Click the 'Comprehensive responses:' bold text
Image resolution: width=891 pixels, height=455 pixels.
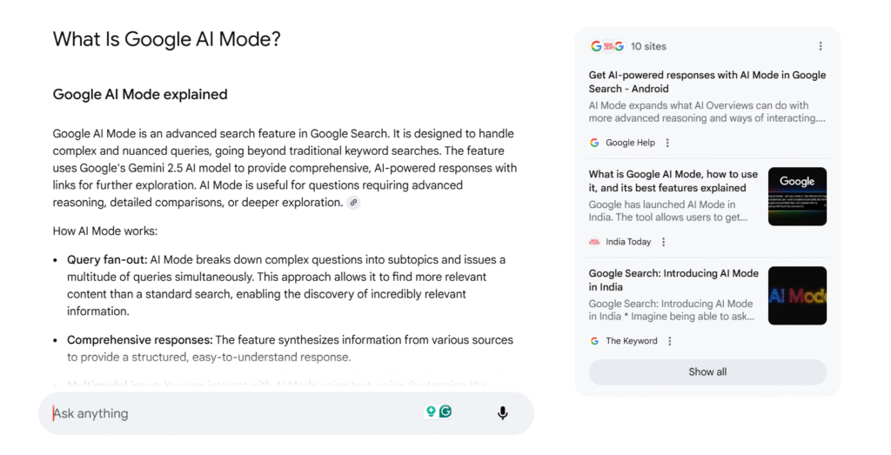[x=140, y=339]
